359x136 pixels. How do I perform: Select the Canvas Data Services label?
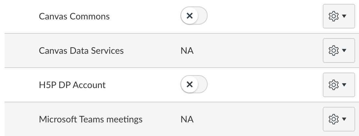[81, 51]
